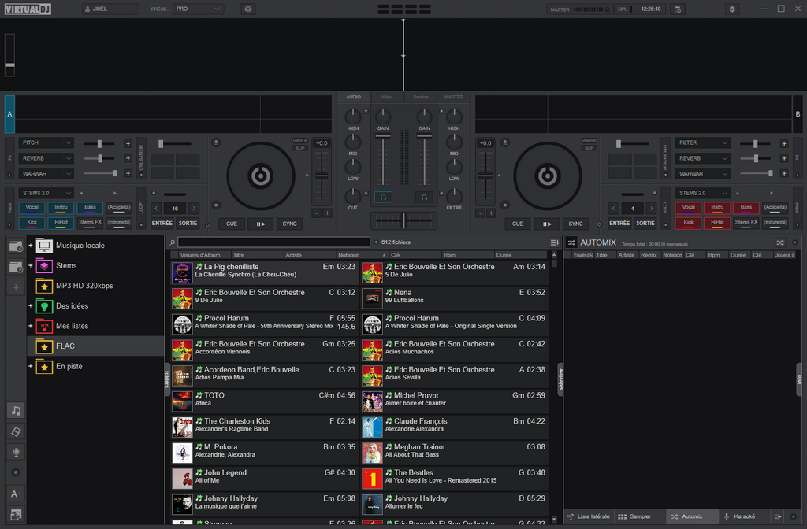
Task: Click the magnifier icon beside the search field
Action: pyautogui.click(x=173, y=242)
